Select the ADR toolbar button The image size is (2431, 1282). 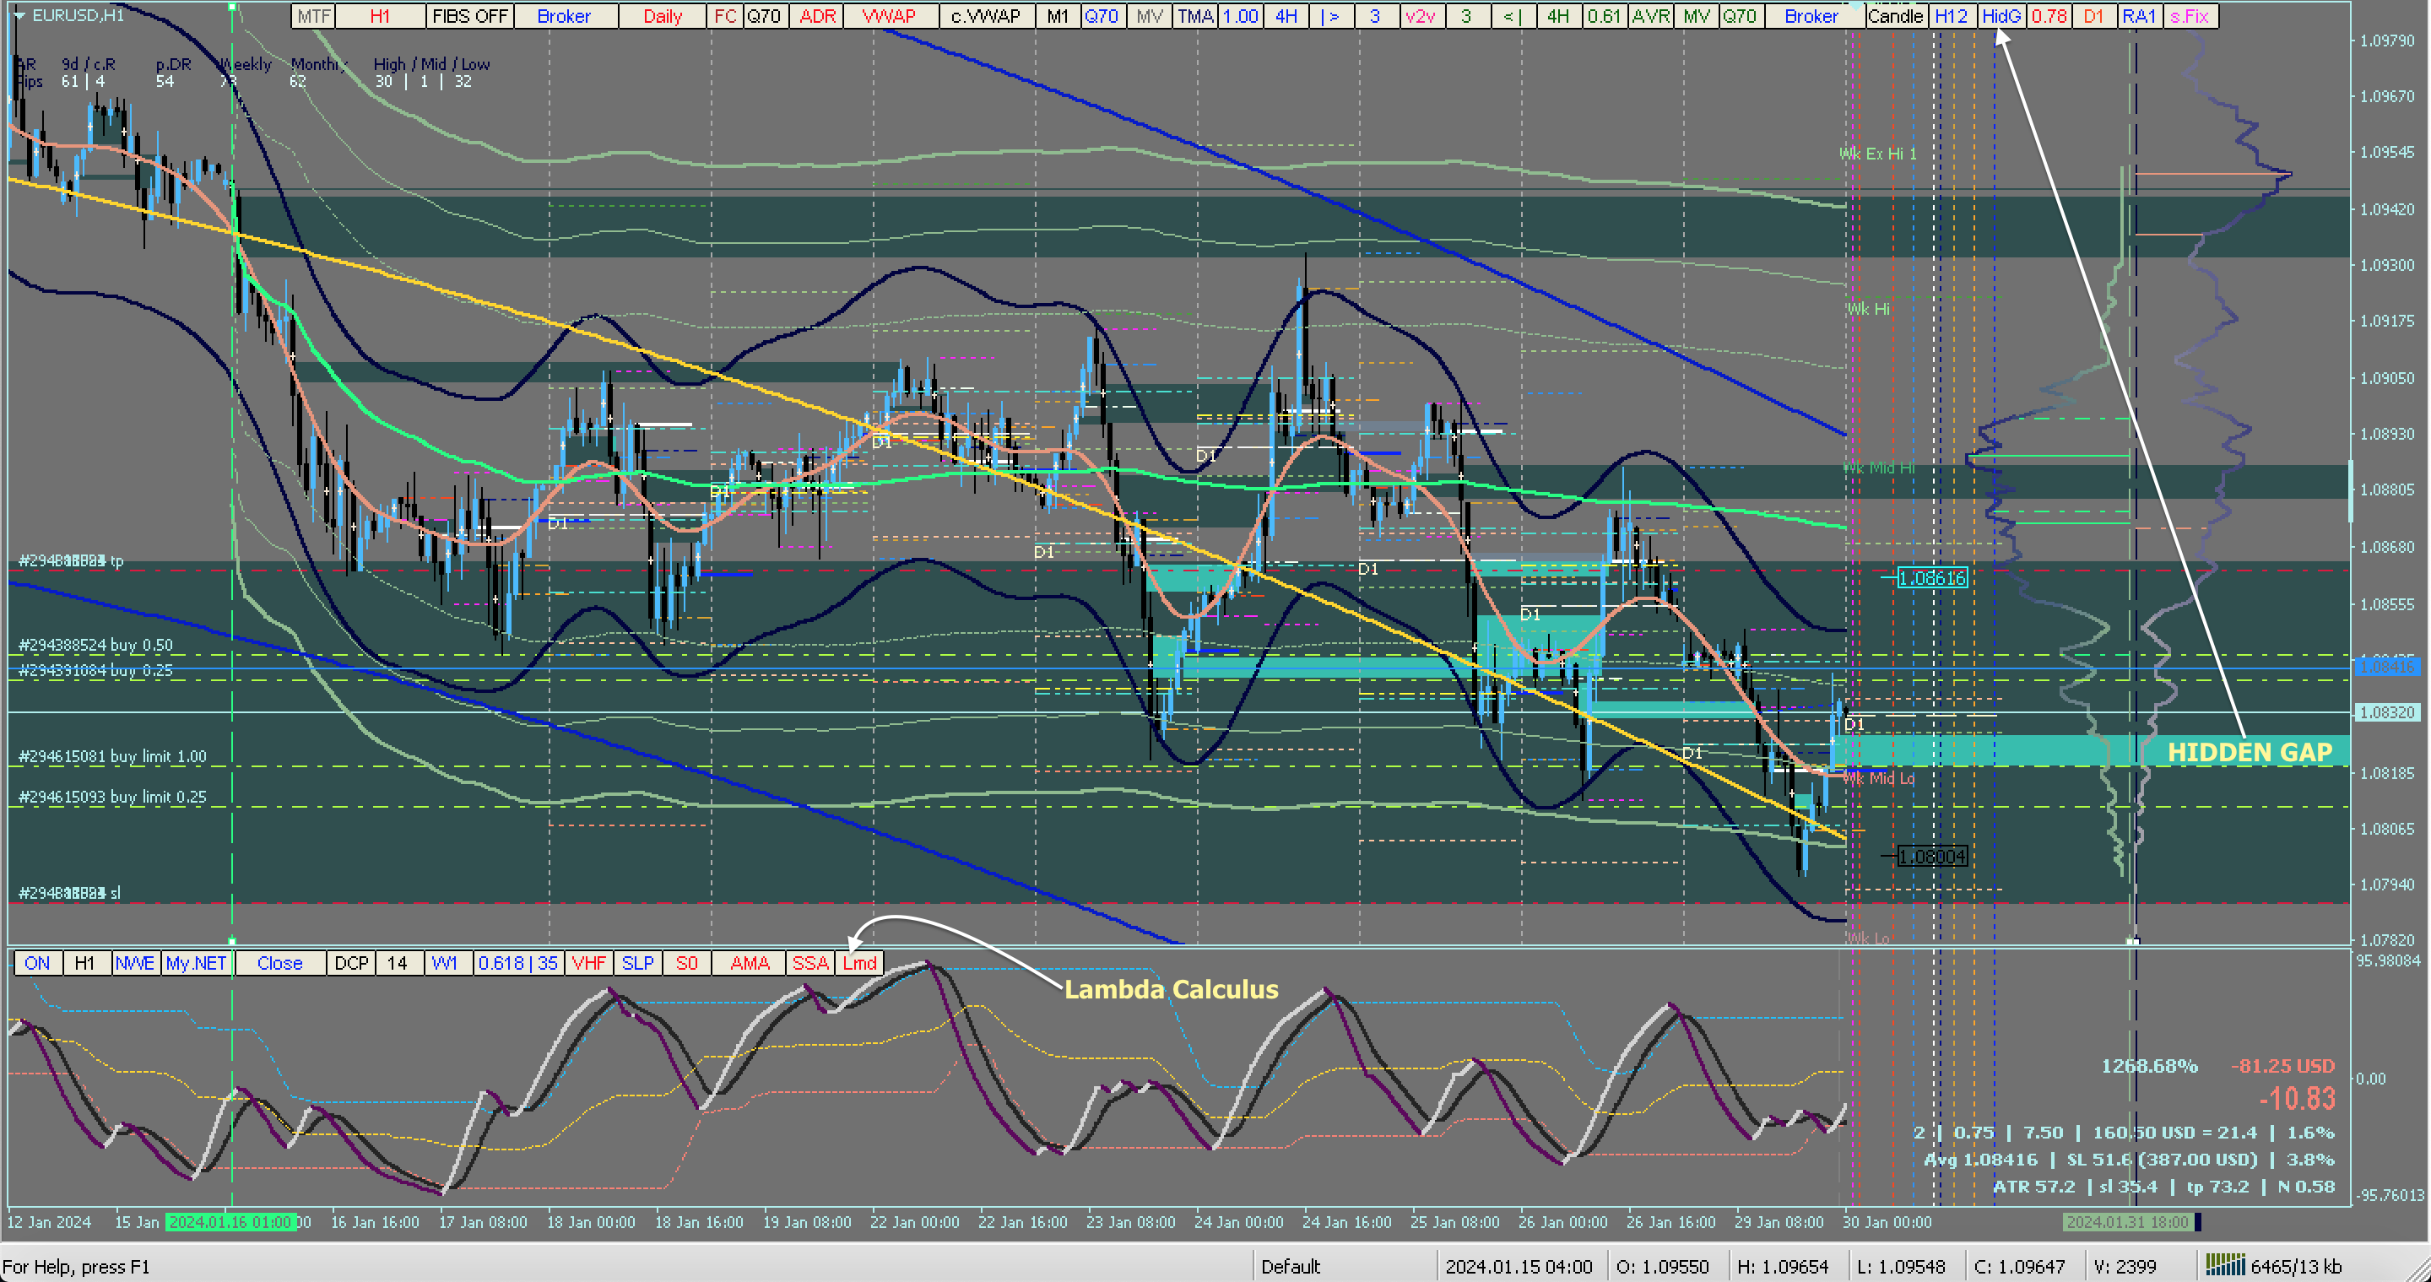(817, 16)
